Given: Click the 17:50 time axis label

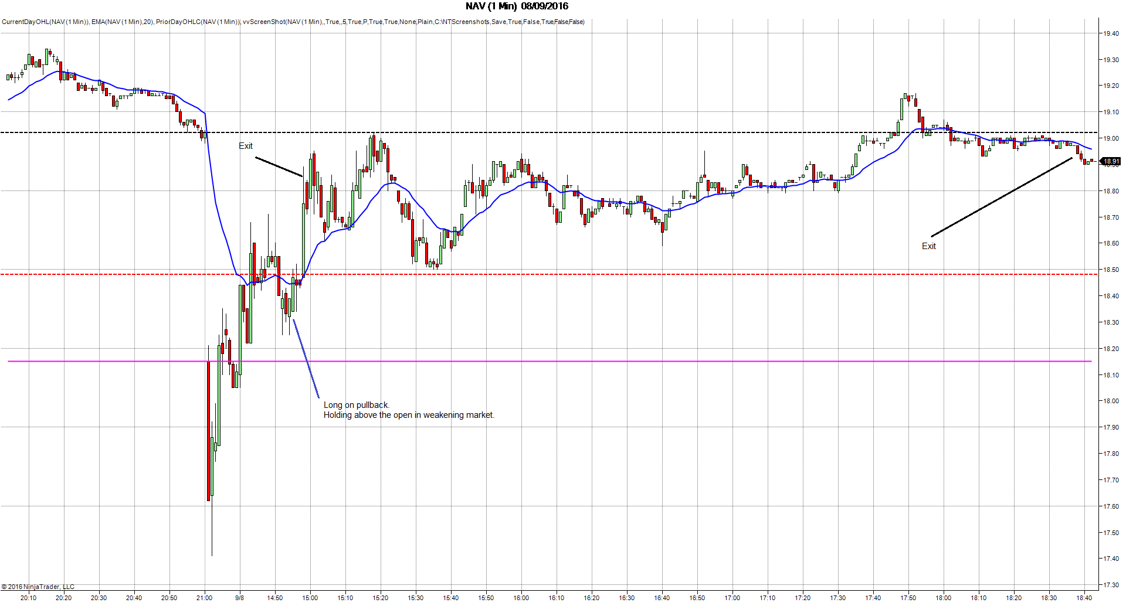Looking at the screenshot, I should click(x=908, y=598).
